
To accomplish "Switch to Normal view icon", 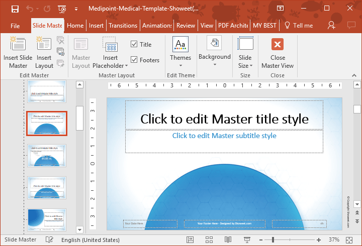I will [x=190, y=240].
